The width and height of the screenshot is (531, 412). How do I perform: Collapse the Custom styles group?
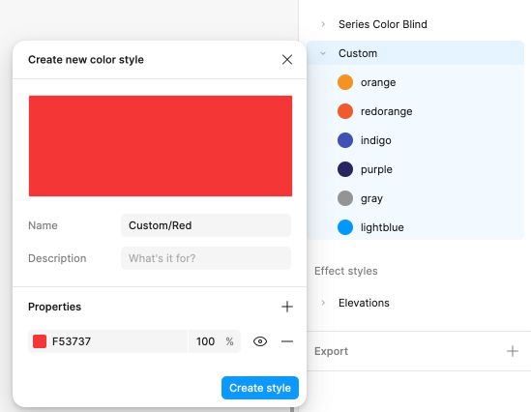pos(323,53)
